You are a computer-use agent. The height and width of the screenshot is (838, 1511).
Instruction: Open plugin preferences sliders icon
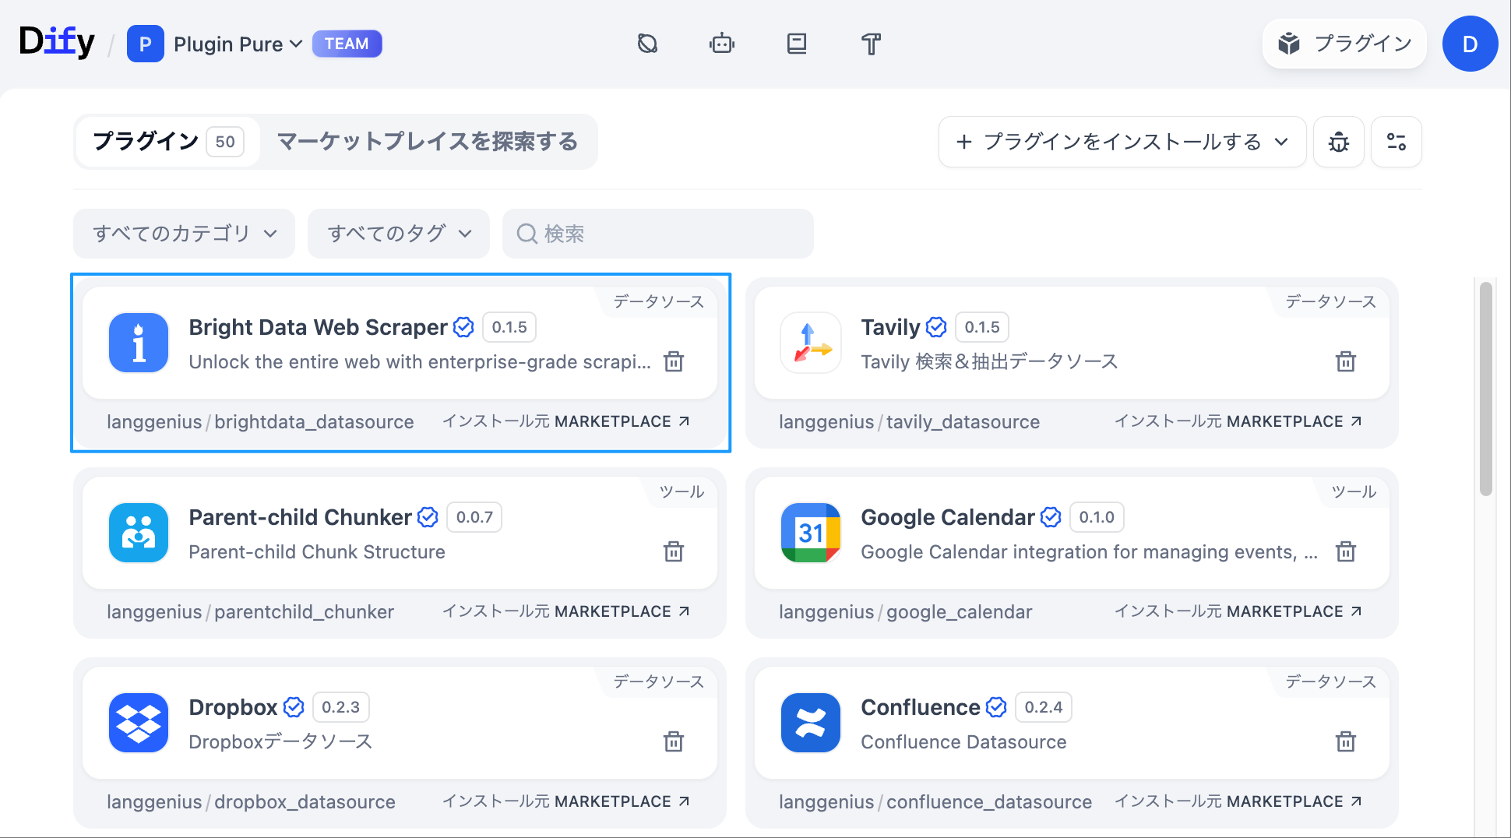(1396, 142)
